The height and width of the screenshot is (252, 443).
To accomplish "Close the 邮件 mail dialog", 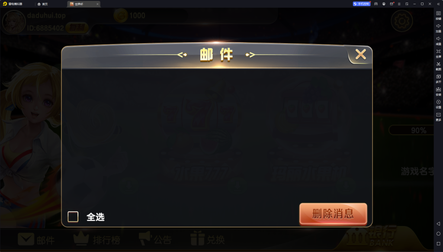I will click(360, 54).
